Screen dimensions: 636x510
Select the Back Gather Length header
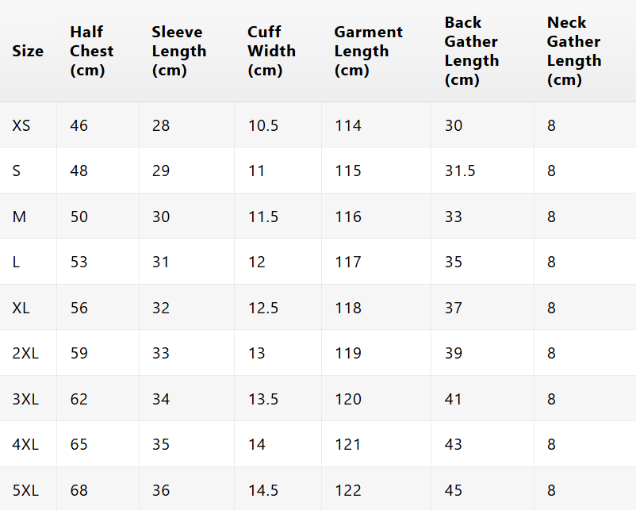coord(472,51)
